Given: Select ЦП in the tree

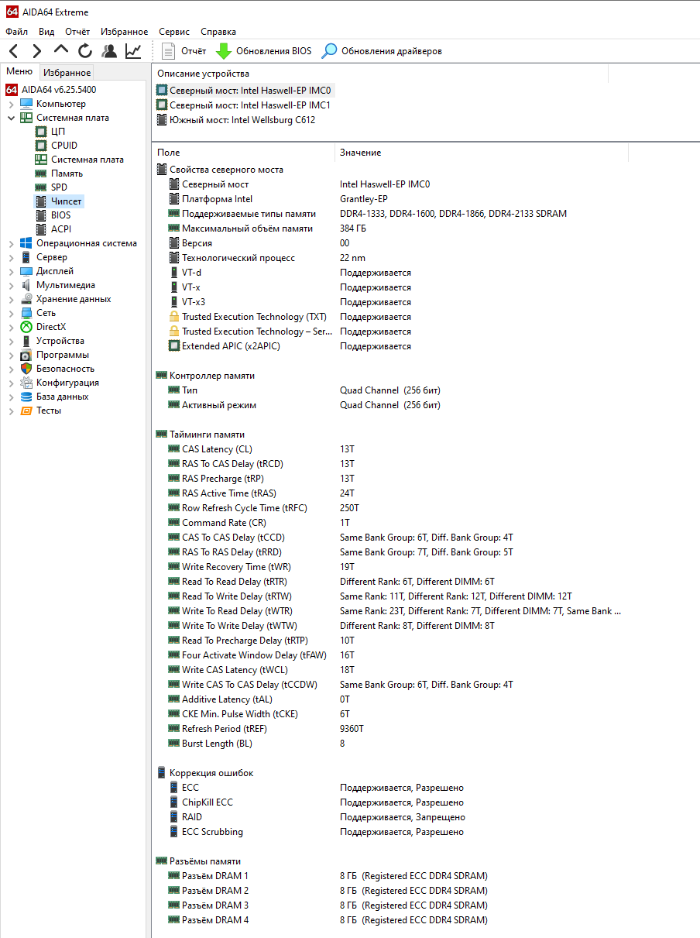Looking at the screenshot, I should coord(58,132).
